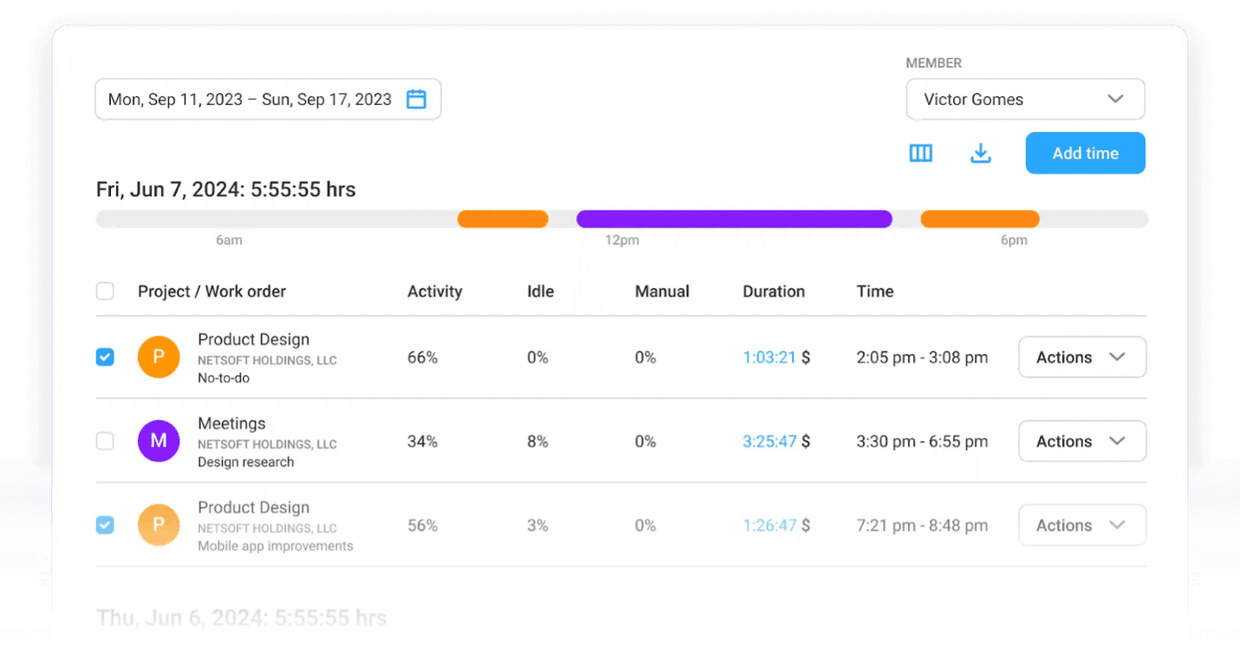1240x646 pixels.
Task: Click the dollar sign next to 3:25:47
Action: [x=806, y=441]
